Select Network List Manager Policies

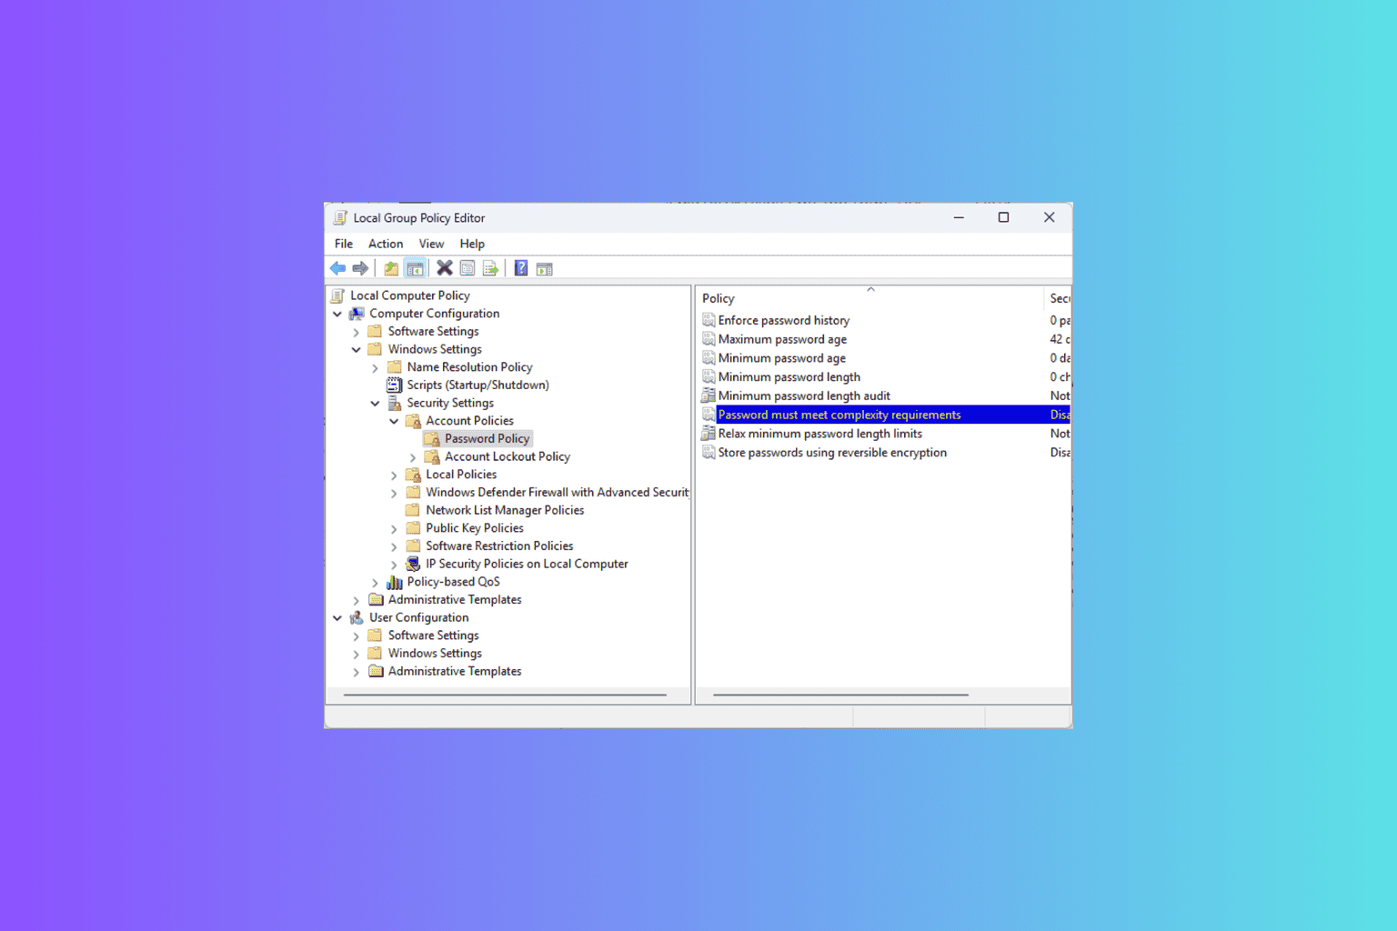click(505, 510)
